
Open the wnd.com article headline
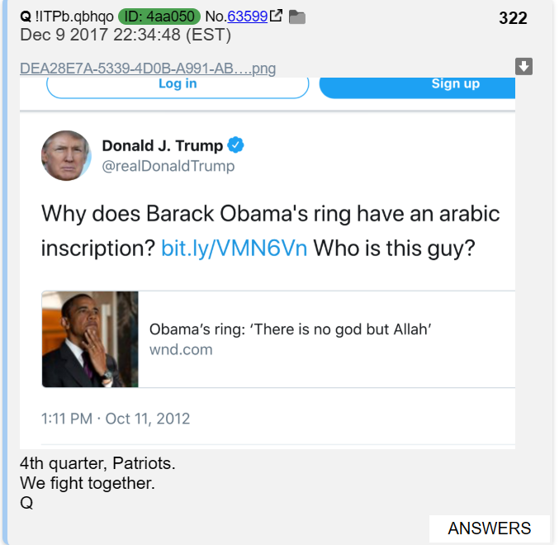pos(290,329)
